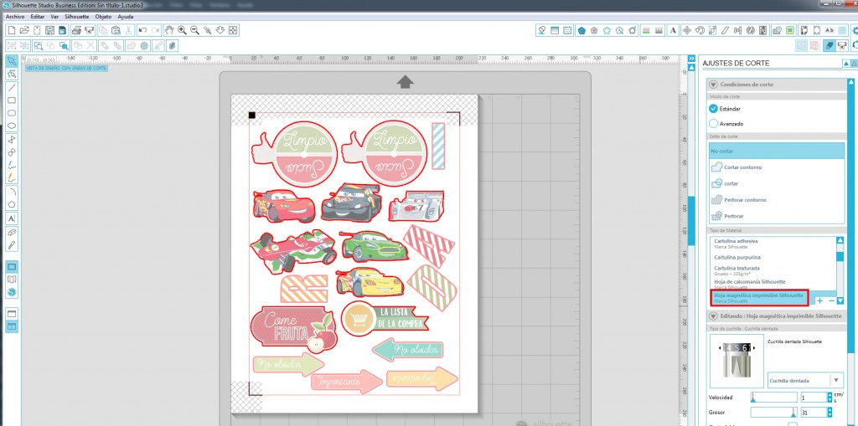Image resolution: width=858 pixels, height=426 pixels.
Task: Select the Regular polygon drawing tool
Action: pyautogui.click(x=12, y=204)
